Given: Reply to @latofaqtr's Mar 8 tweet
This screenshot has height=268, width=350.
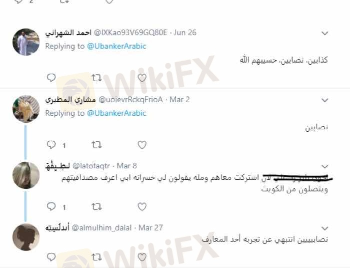Looking at the screenshot, I should 51,206.
